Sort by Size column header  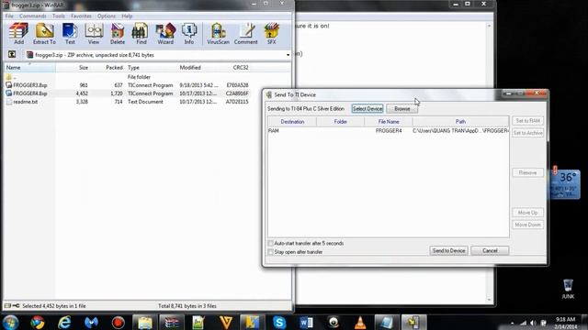tap(73, 68)
